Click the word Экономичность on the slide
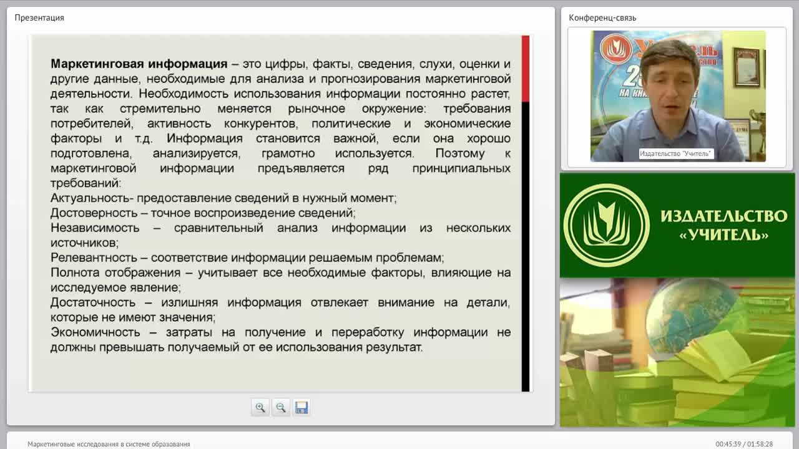Screen dimensions: 799x449 [95, 332]
